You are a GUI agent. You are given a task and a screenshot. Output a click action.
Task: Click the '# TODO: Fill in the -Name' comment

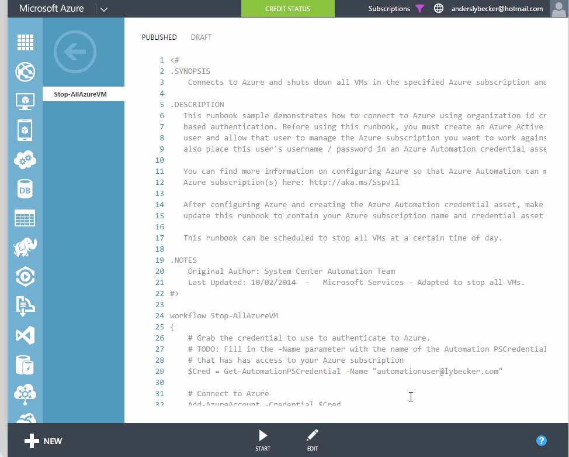[367, 349]
